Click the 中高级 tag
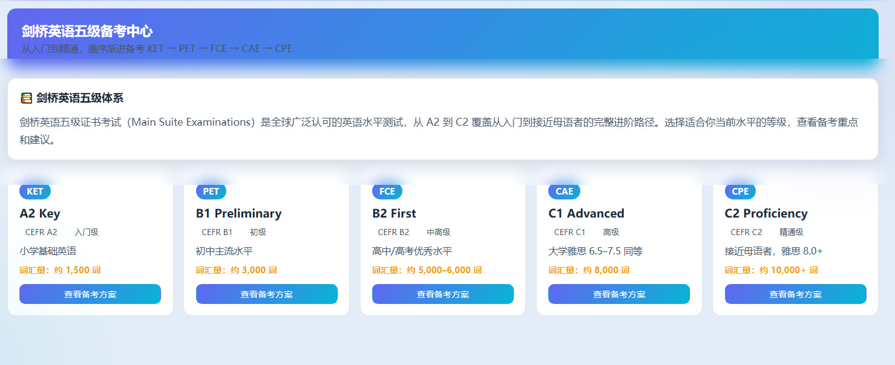This screenshot has height=365, width=895. pos(439,232)
